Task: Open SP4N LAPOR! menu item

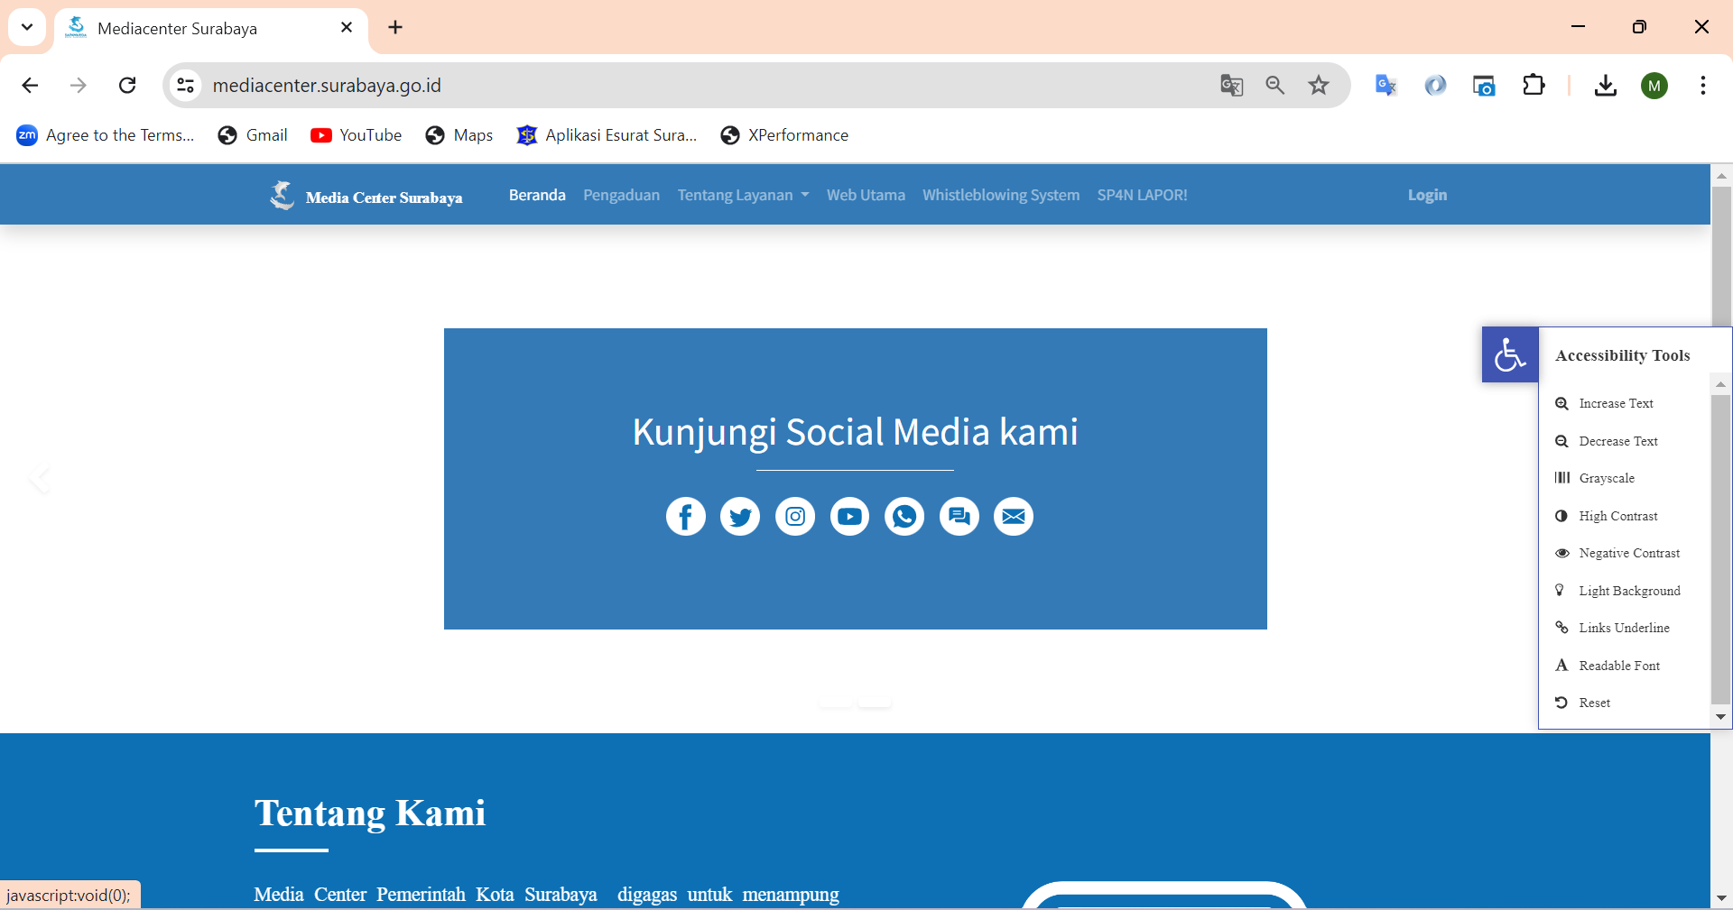Action: click(1142, 195)
